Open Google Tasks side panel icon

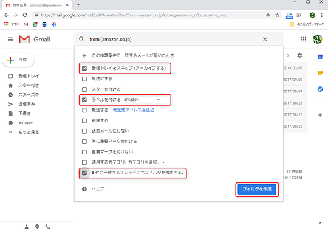click(x=320, y=89)
